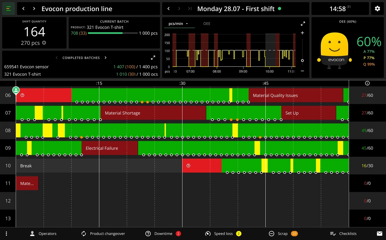Adjust the chart zoom slider handle
386x240 pixels.
tap(302, 60)
